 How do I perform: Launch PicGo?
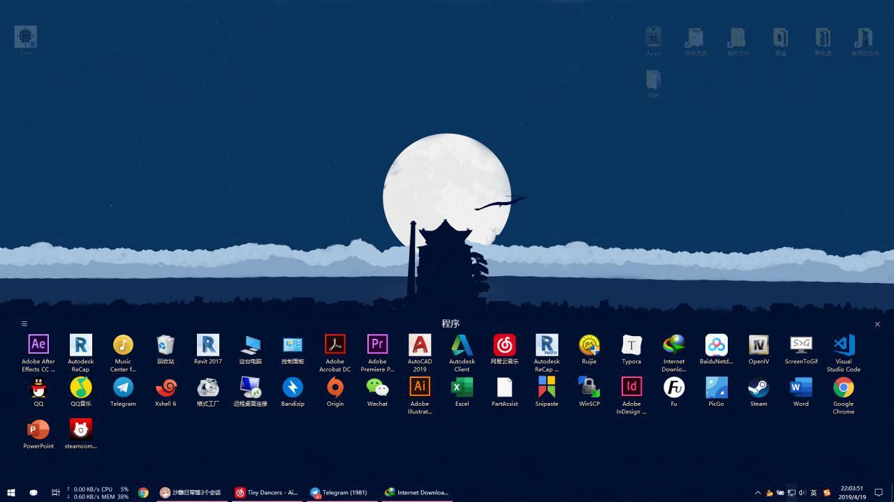pos(716,392)
